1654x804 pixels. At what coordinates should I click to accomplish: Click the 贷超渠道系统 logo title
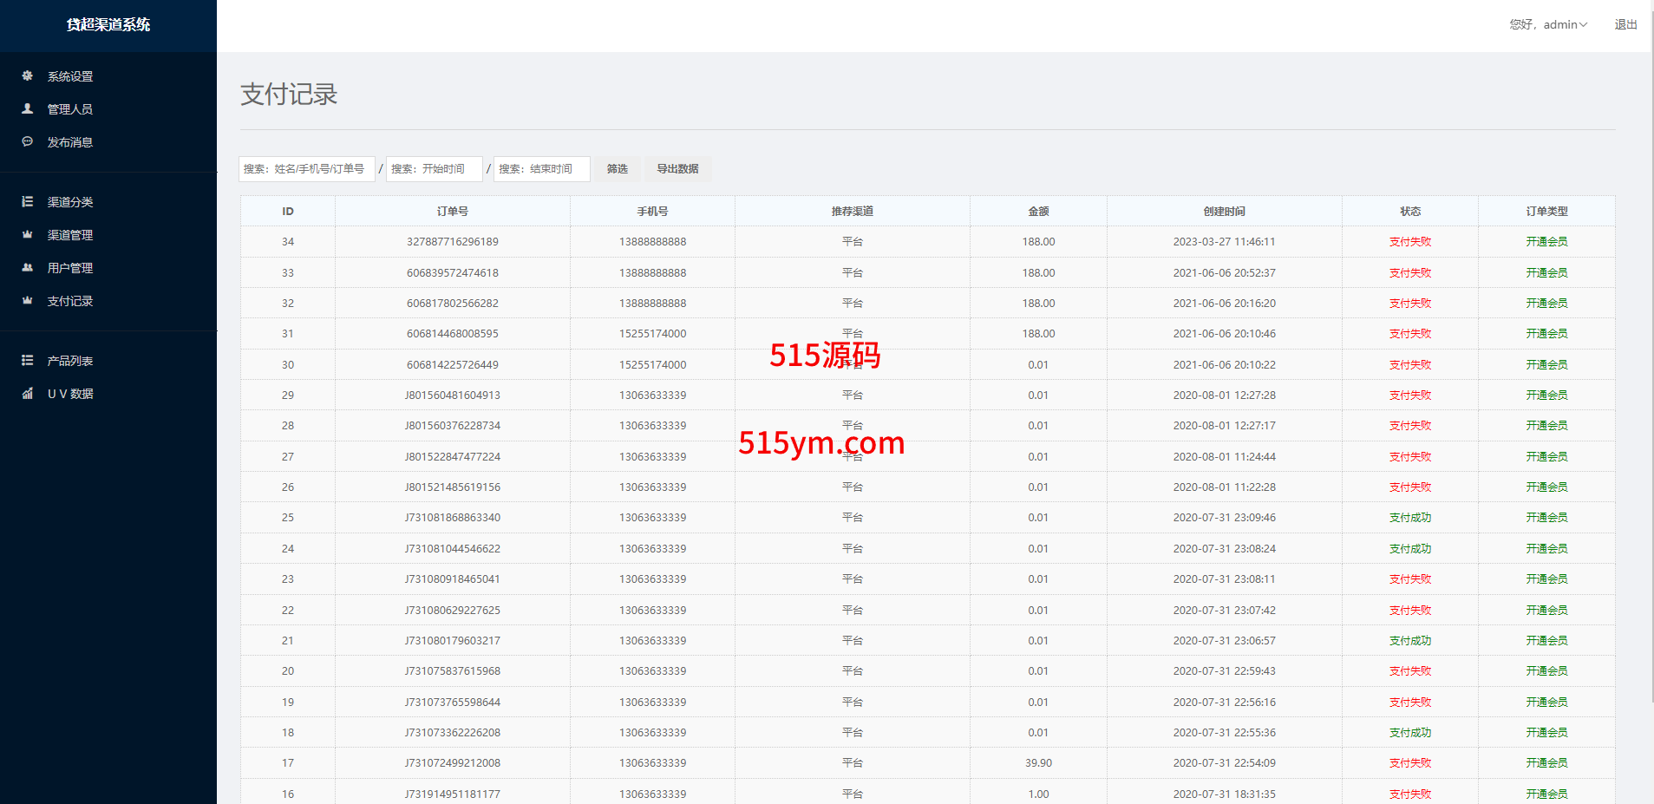[x=108, y=25]
